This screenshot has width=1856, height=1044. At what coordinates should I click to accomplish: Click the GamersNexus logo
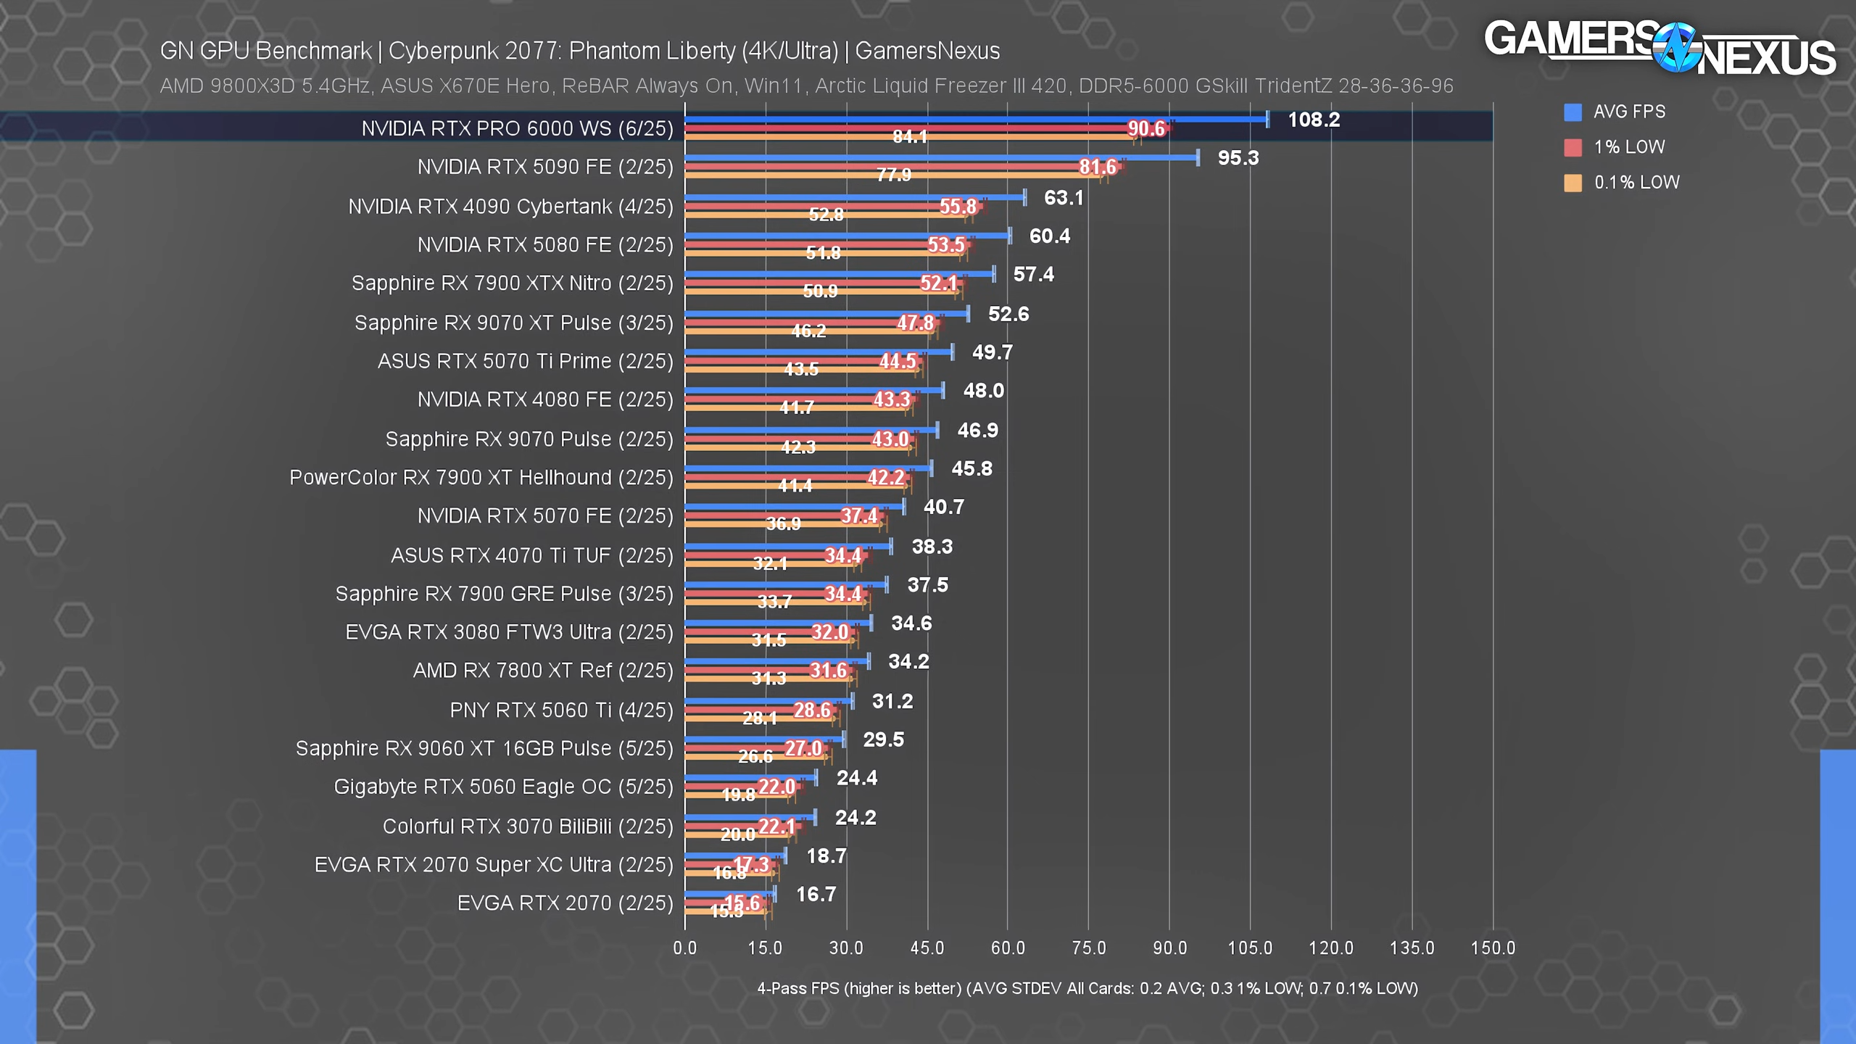[x=1660, y=48]
